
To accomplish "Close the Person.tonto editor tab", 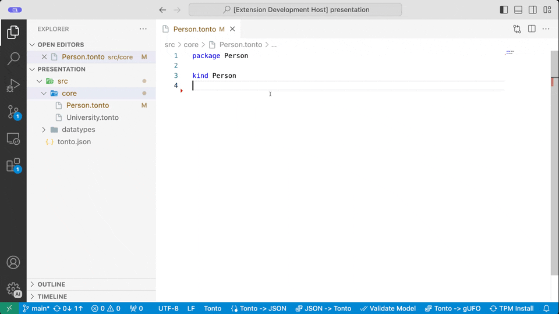I will 232,29.
